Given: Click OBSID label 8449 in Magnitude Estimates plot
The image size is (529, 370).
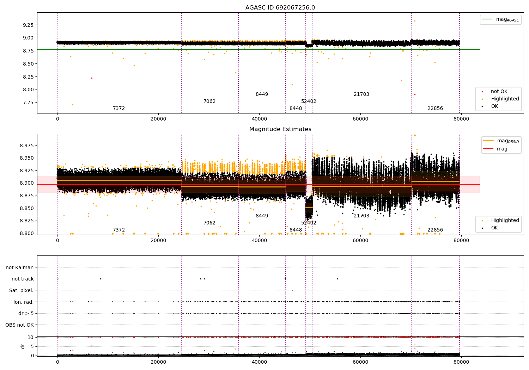Looking at the screenshot, I should coord(262,216).
